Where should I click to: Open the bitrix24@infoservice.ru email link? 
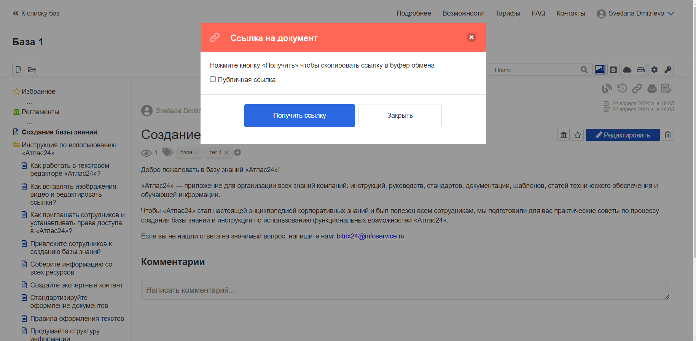[x=370, y=236]
